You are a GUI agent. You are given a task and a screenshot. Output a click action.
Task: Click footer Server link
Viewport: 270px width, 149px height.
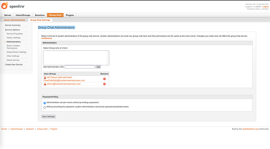pos(4,129)
